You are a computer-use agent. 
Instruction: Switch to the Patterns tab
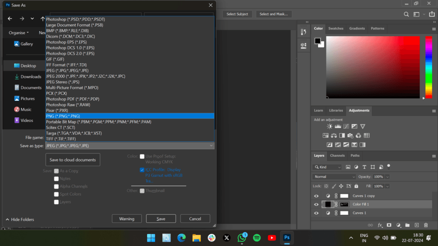[377, 29]
